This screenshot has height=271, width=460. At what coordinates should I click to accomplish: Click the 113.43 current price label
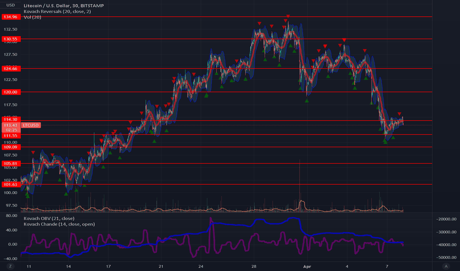point(11,125)
